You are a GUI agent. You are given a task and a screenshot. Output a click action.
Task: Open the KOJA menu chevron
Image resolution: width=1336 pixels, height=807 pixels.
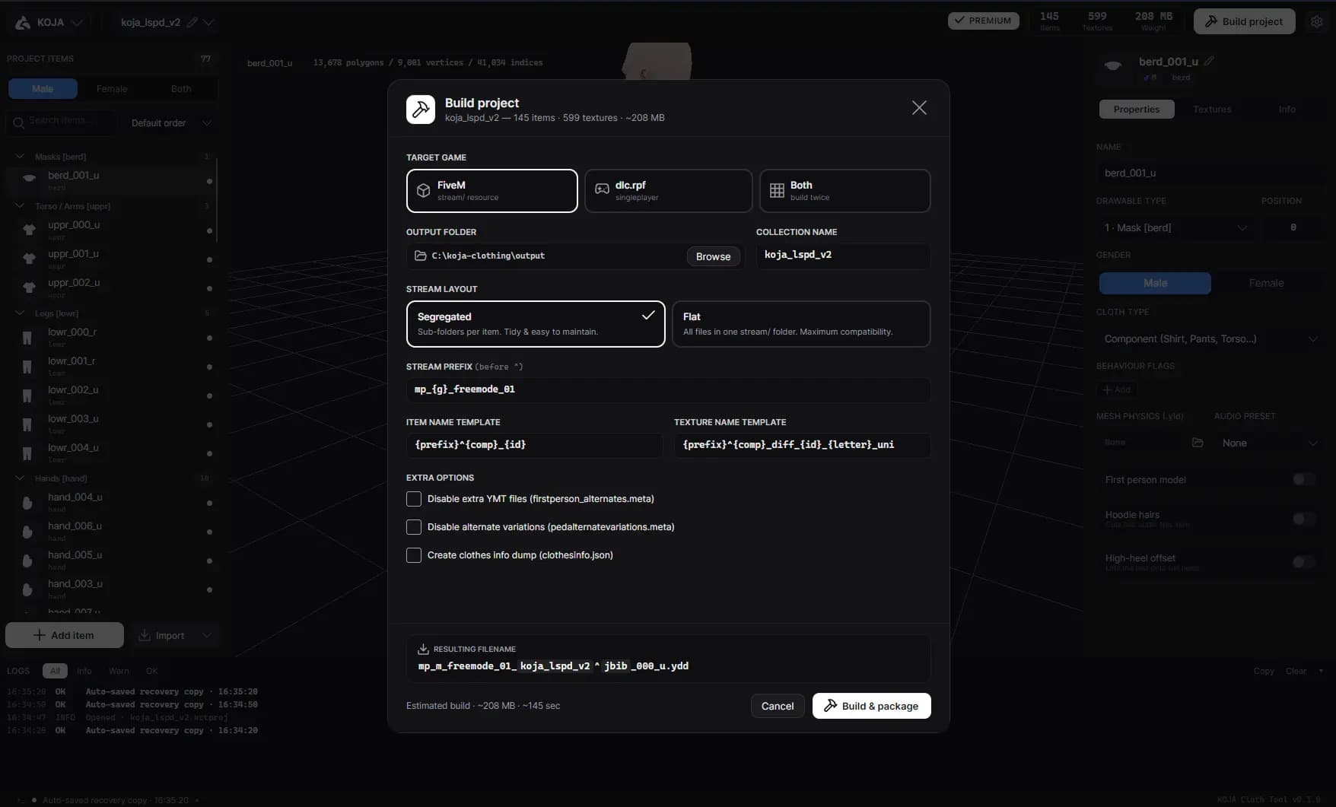(77, 23)
